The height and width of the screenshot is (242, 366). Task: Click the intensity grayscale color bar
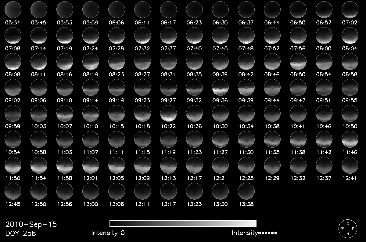click(x=183, y=223)
